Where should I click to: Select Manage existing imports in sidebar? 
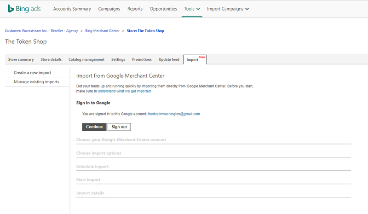click(36, 82)
